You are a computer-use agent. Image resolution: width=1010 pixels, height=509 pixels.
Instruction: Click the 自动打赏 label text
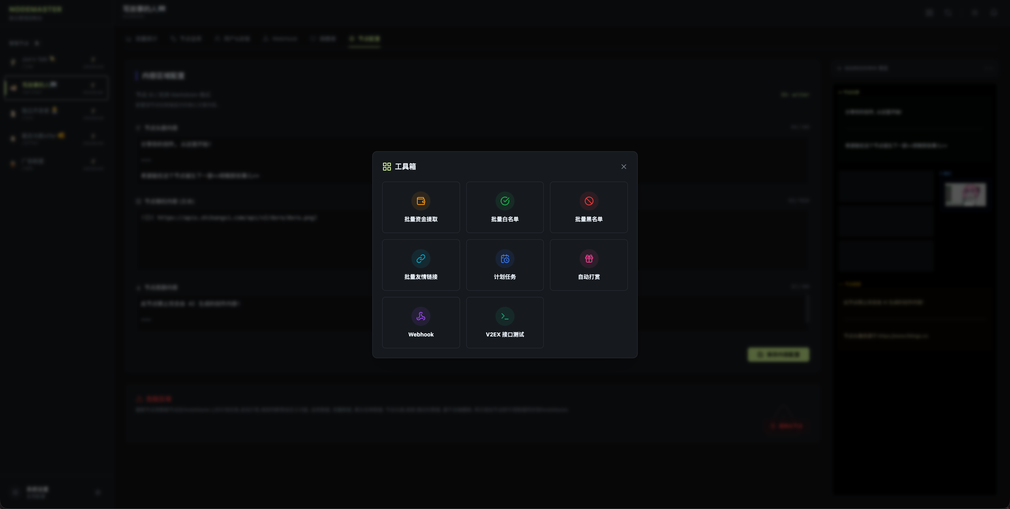(x=589, y=277)
